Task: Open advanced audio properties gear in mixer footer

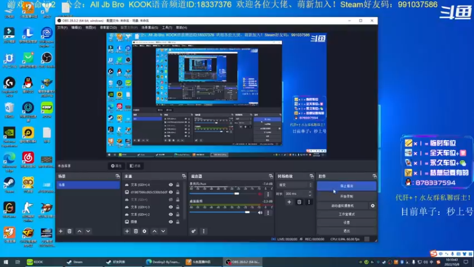Action: (194, 231)
